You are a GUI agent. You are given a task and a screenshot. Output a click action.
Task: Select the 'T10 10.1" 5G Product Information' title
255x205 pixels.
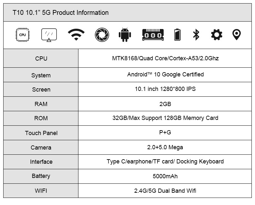pos(61,13)
